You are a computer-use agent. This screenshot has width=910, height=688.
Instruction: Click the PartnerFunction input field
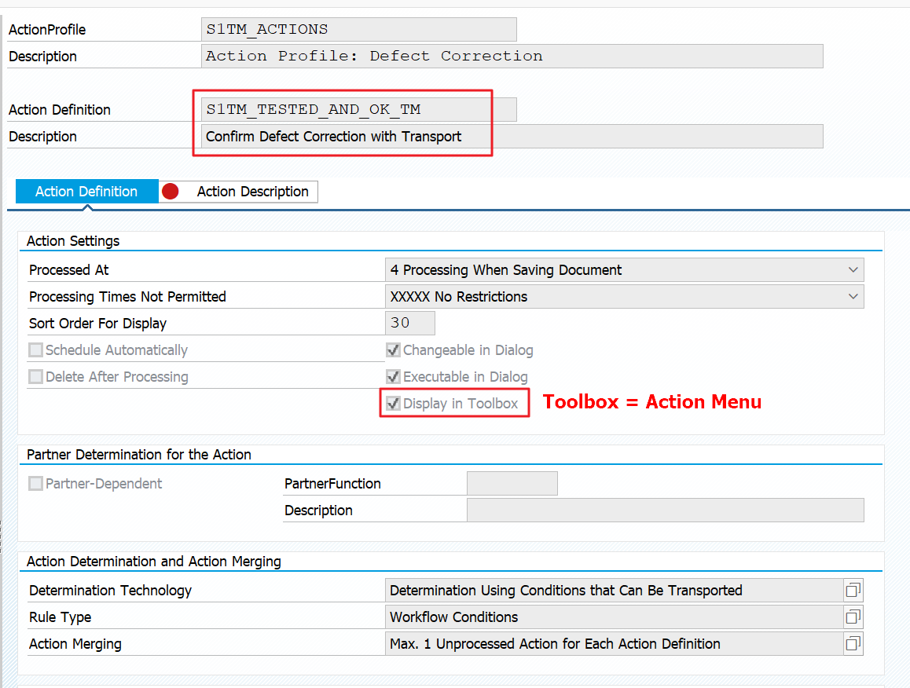coord(512,484)
